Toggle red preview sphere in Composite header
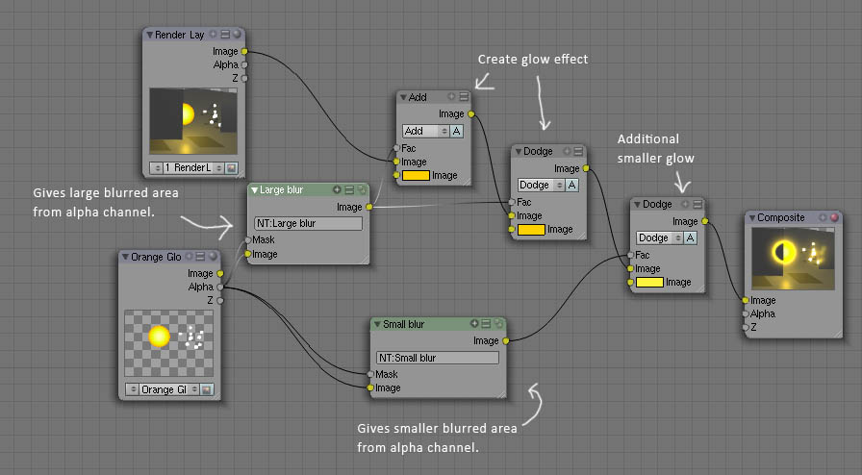The image size is (862, 475). [x=834, y=217]
